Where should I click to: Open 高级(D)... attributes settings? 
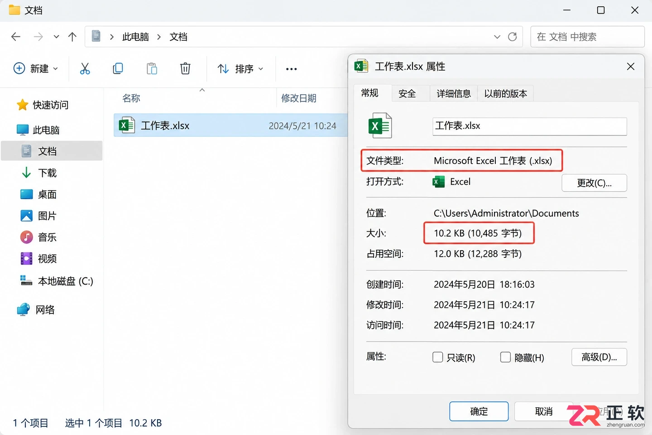click(x=599, y=357)
